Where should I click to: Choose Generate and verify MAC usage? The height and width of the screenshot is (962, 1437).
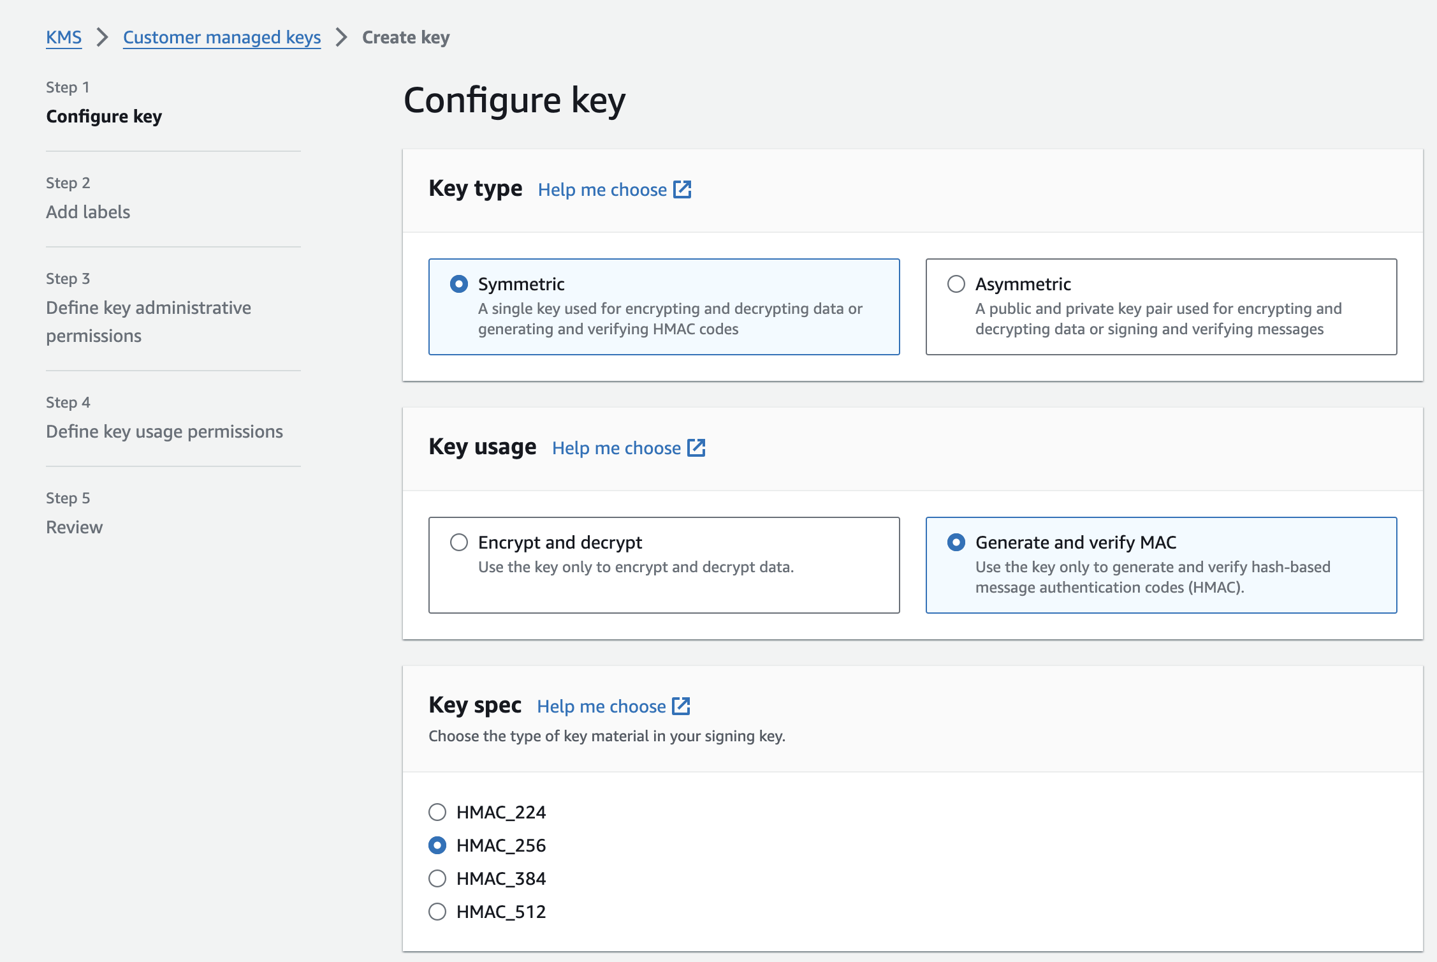956,542
